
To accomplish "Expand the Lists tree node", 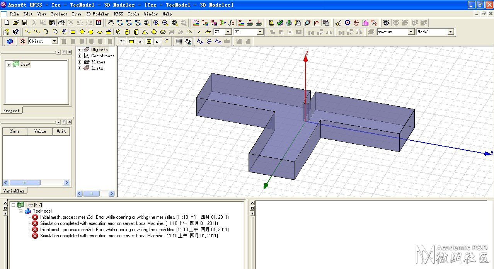I will (x=80, y=68).
